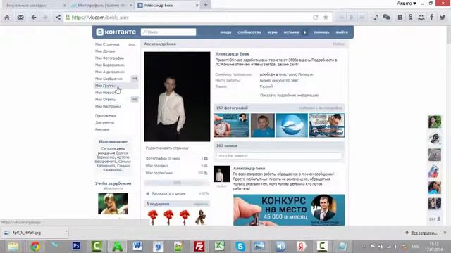Click the media play button in browser toolbar
This screenshot has height=253, width=451.
point(352,18)
